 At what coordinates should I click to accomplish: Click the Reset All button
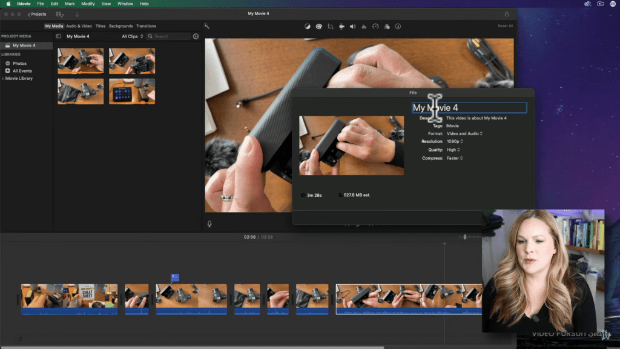tap(506, 26)
